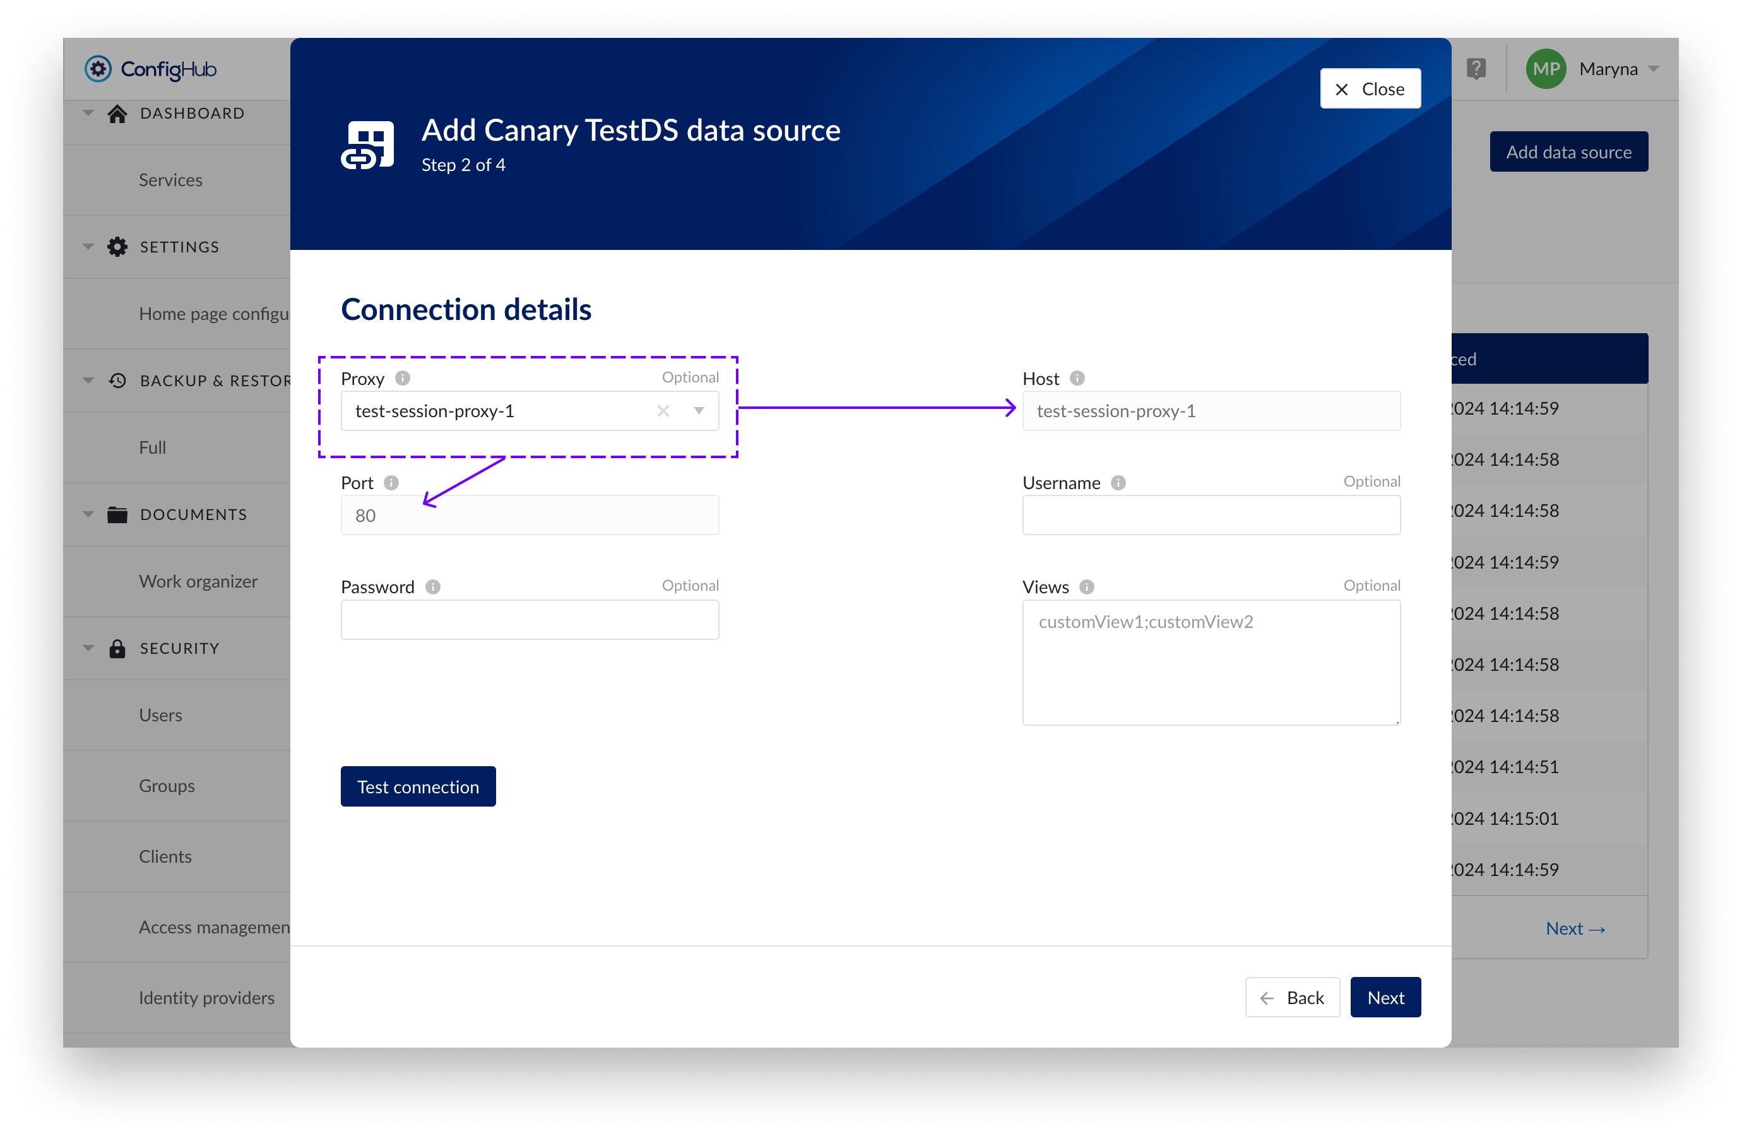The image size is (1742, 1136).
Task: Click the Host info icon
Action: 1077,377
